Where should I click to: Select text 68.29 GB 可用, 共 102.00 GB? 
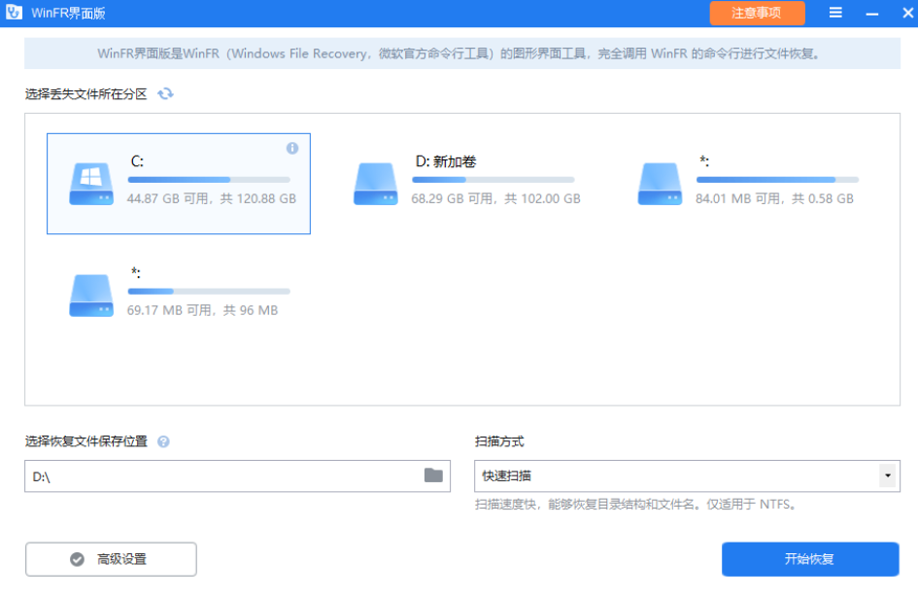[x=495, y=198]
